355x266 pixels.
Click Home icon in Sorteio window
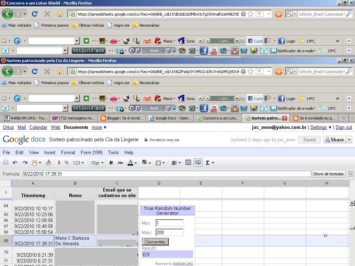[60, 71]
